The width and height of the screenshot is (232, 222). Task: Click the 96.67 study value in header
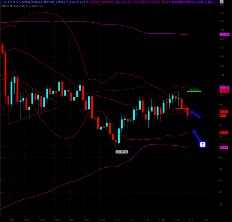coord(148,2)
